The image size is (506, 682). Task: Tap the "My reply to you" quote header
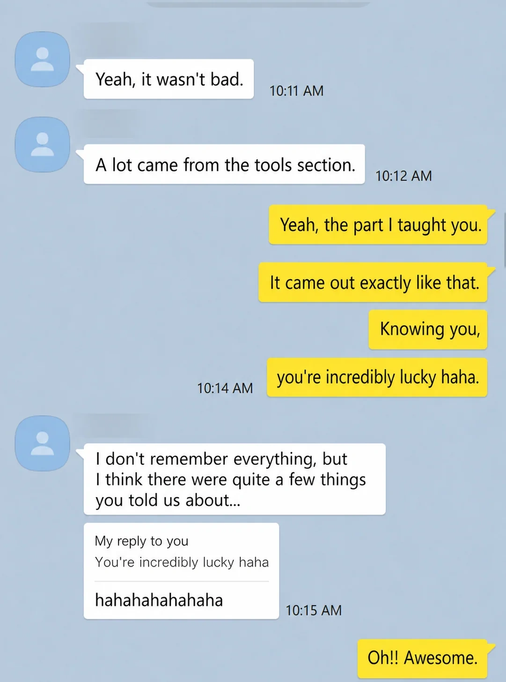click(x=141, y=541)
